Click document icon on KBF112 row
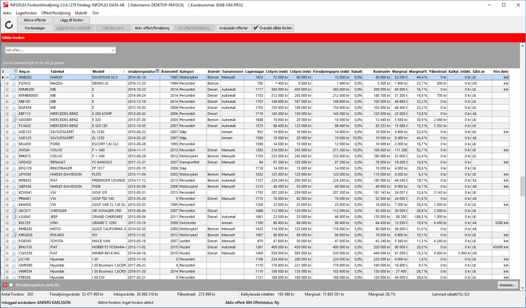 [14, 114]
